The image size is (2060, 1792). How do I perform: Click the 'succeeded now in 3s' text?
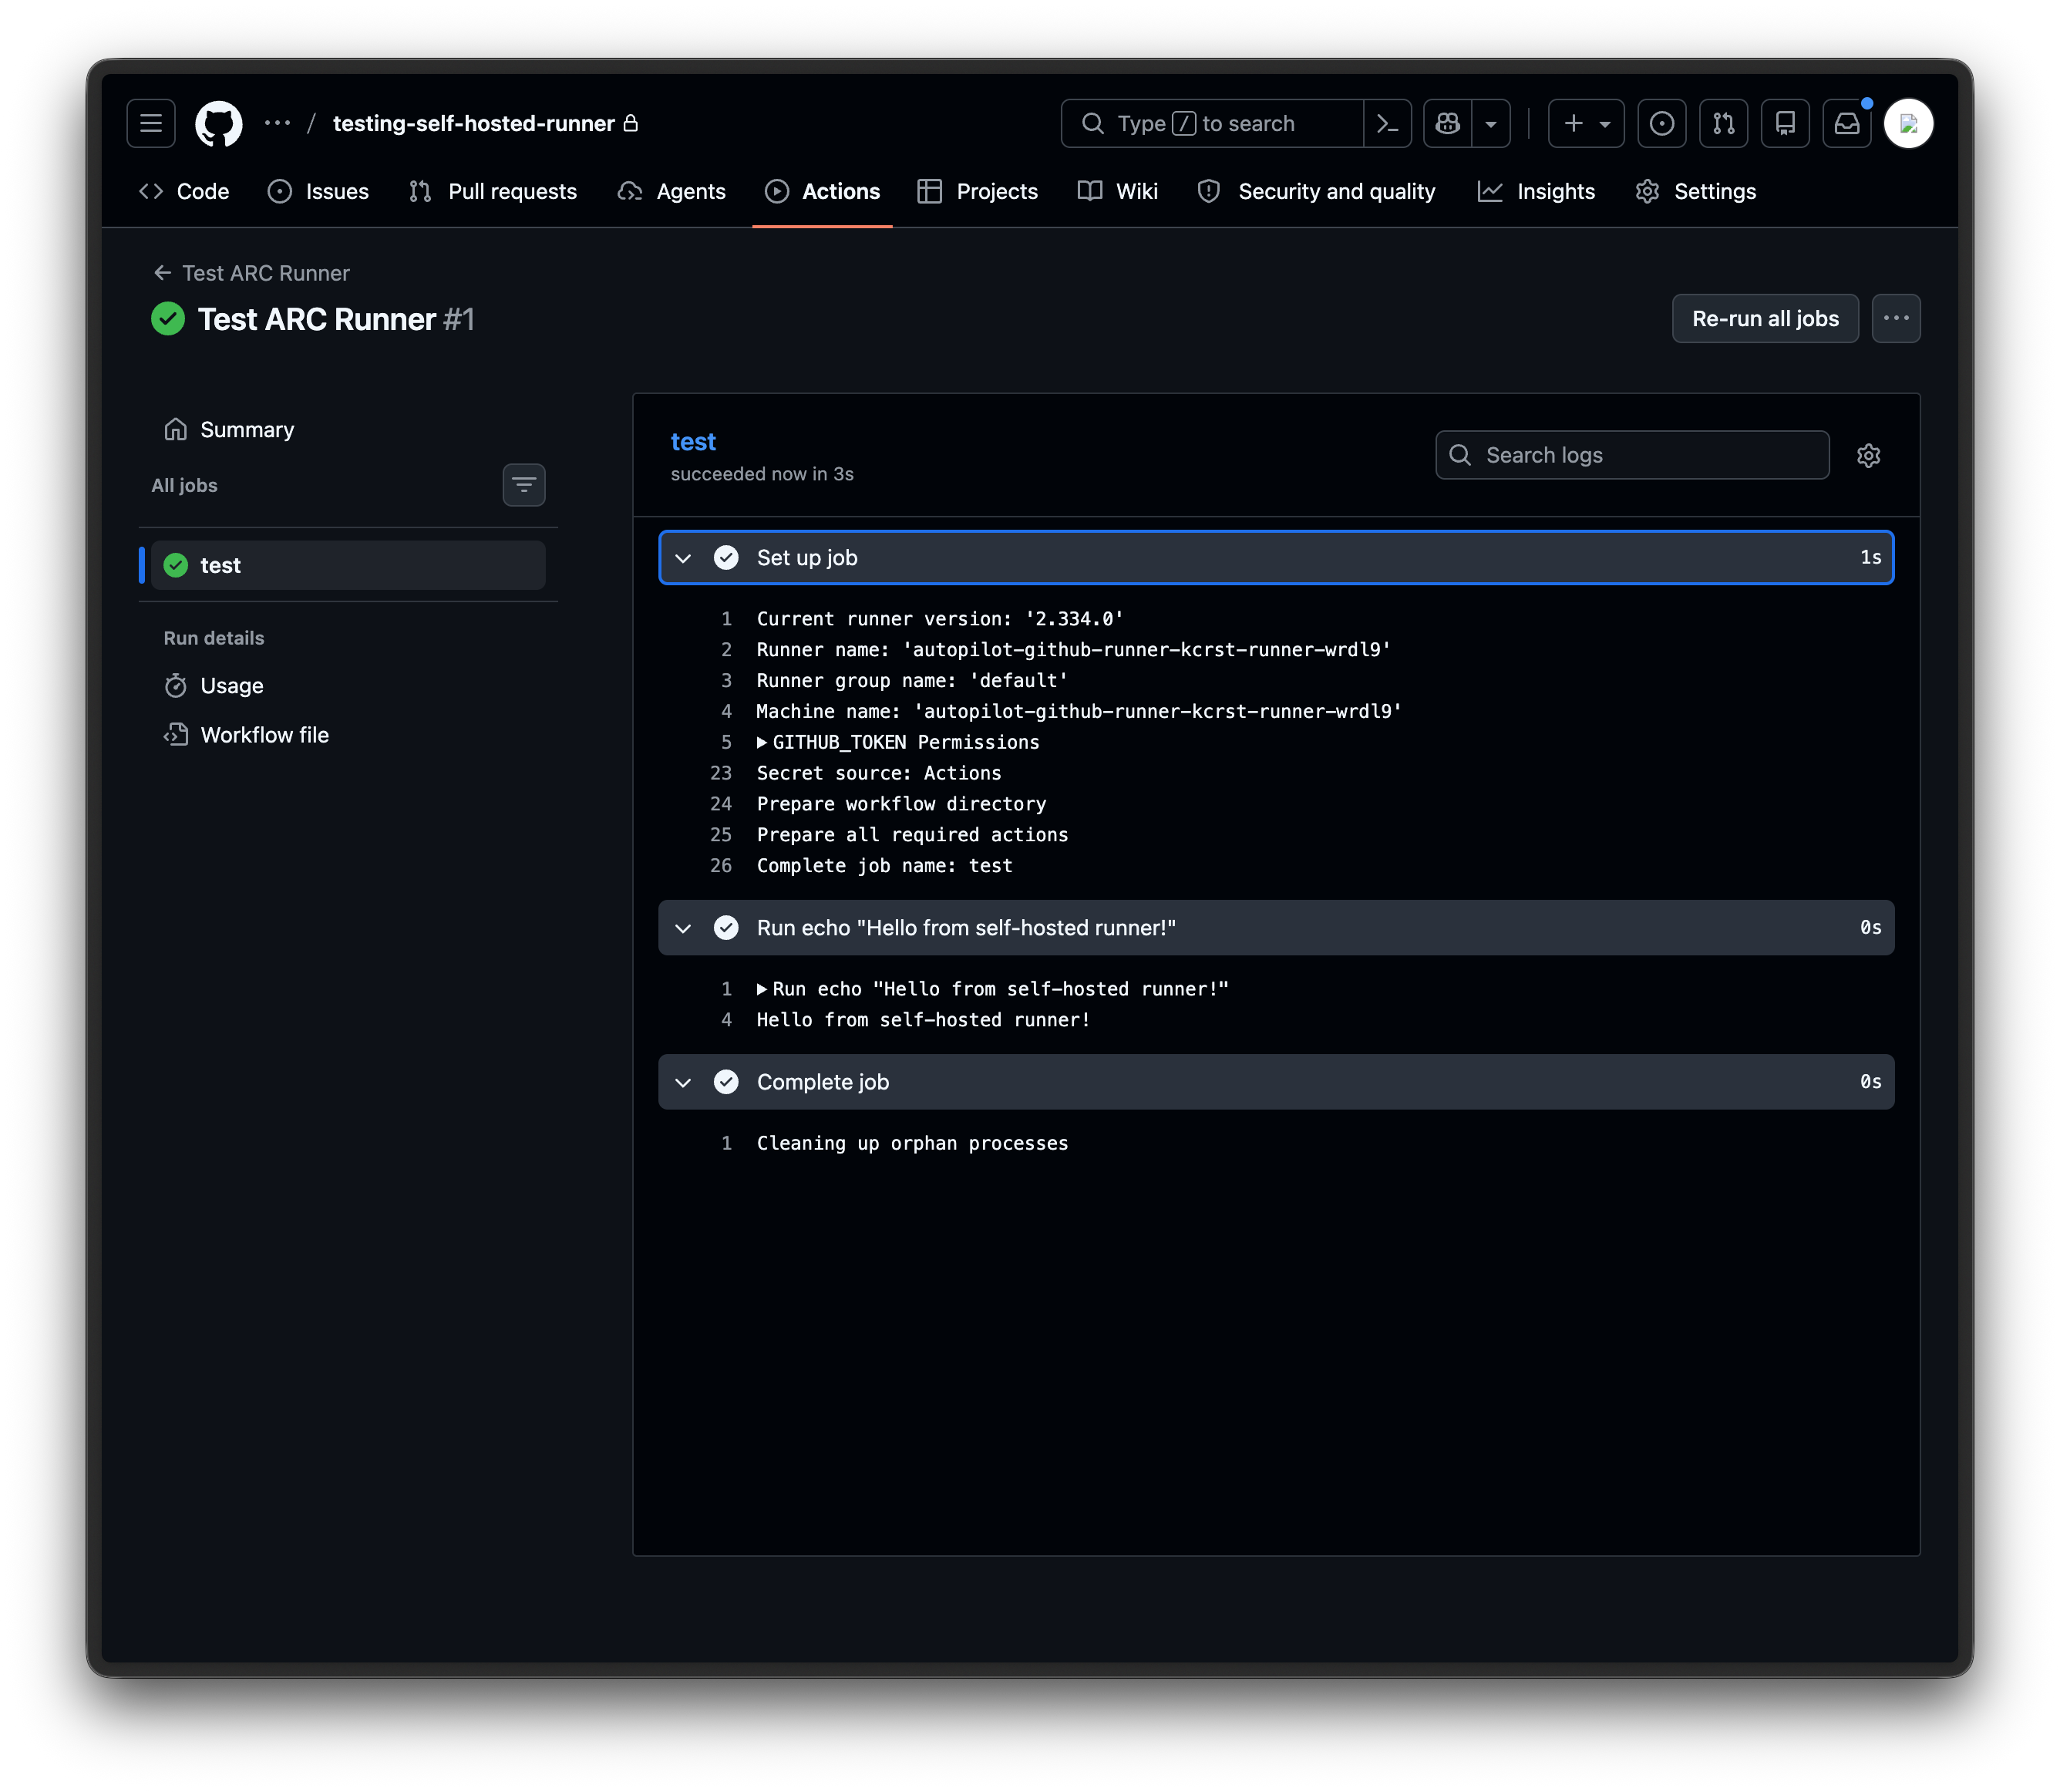[762, 474]
